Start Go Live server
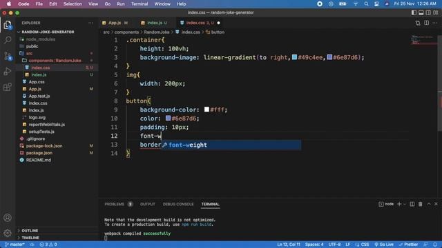This screenshot has height=248, width=442. [x=384, y=245]
